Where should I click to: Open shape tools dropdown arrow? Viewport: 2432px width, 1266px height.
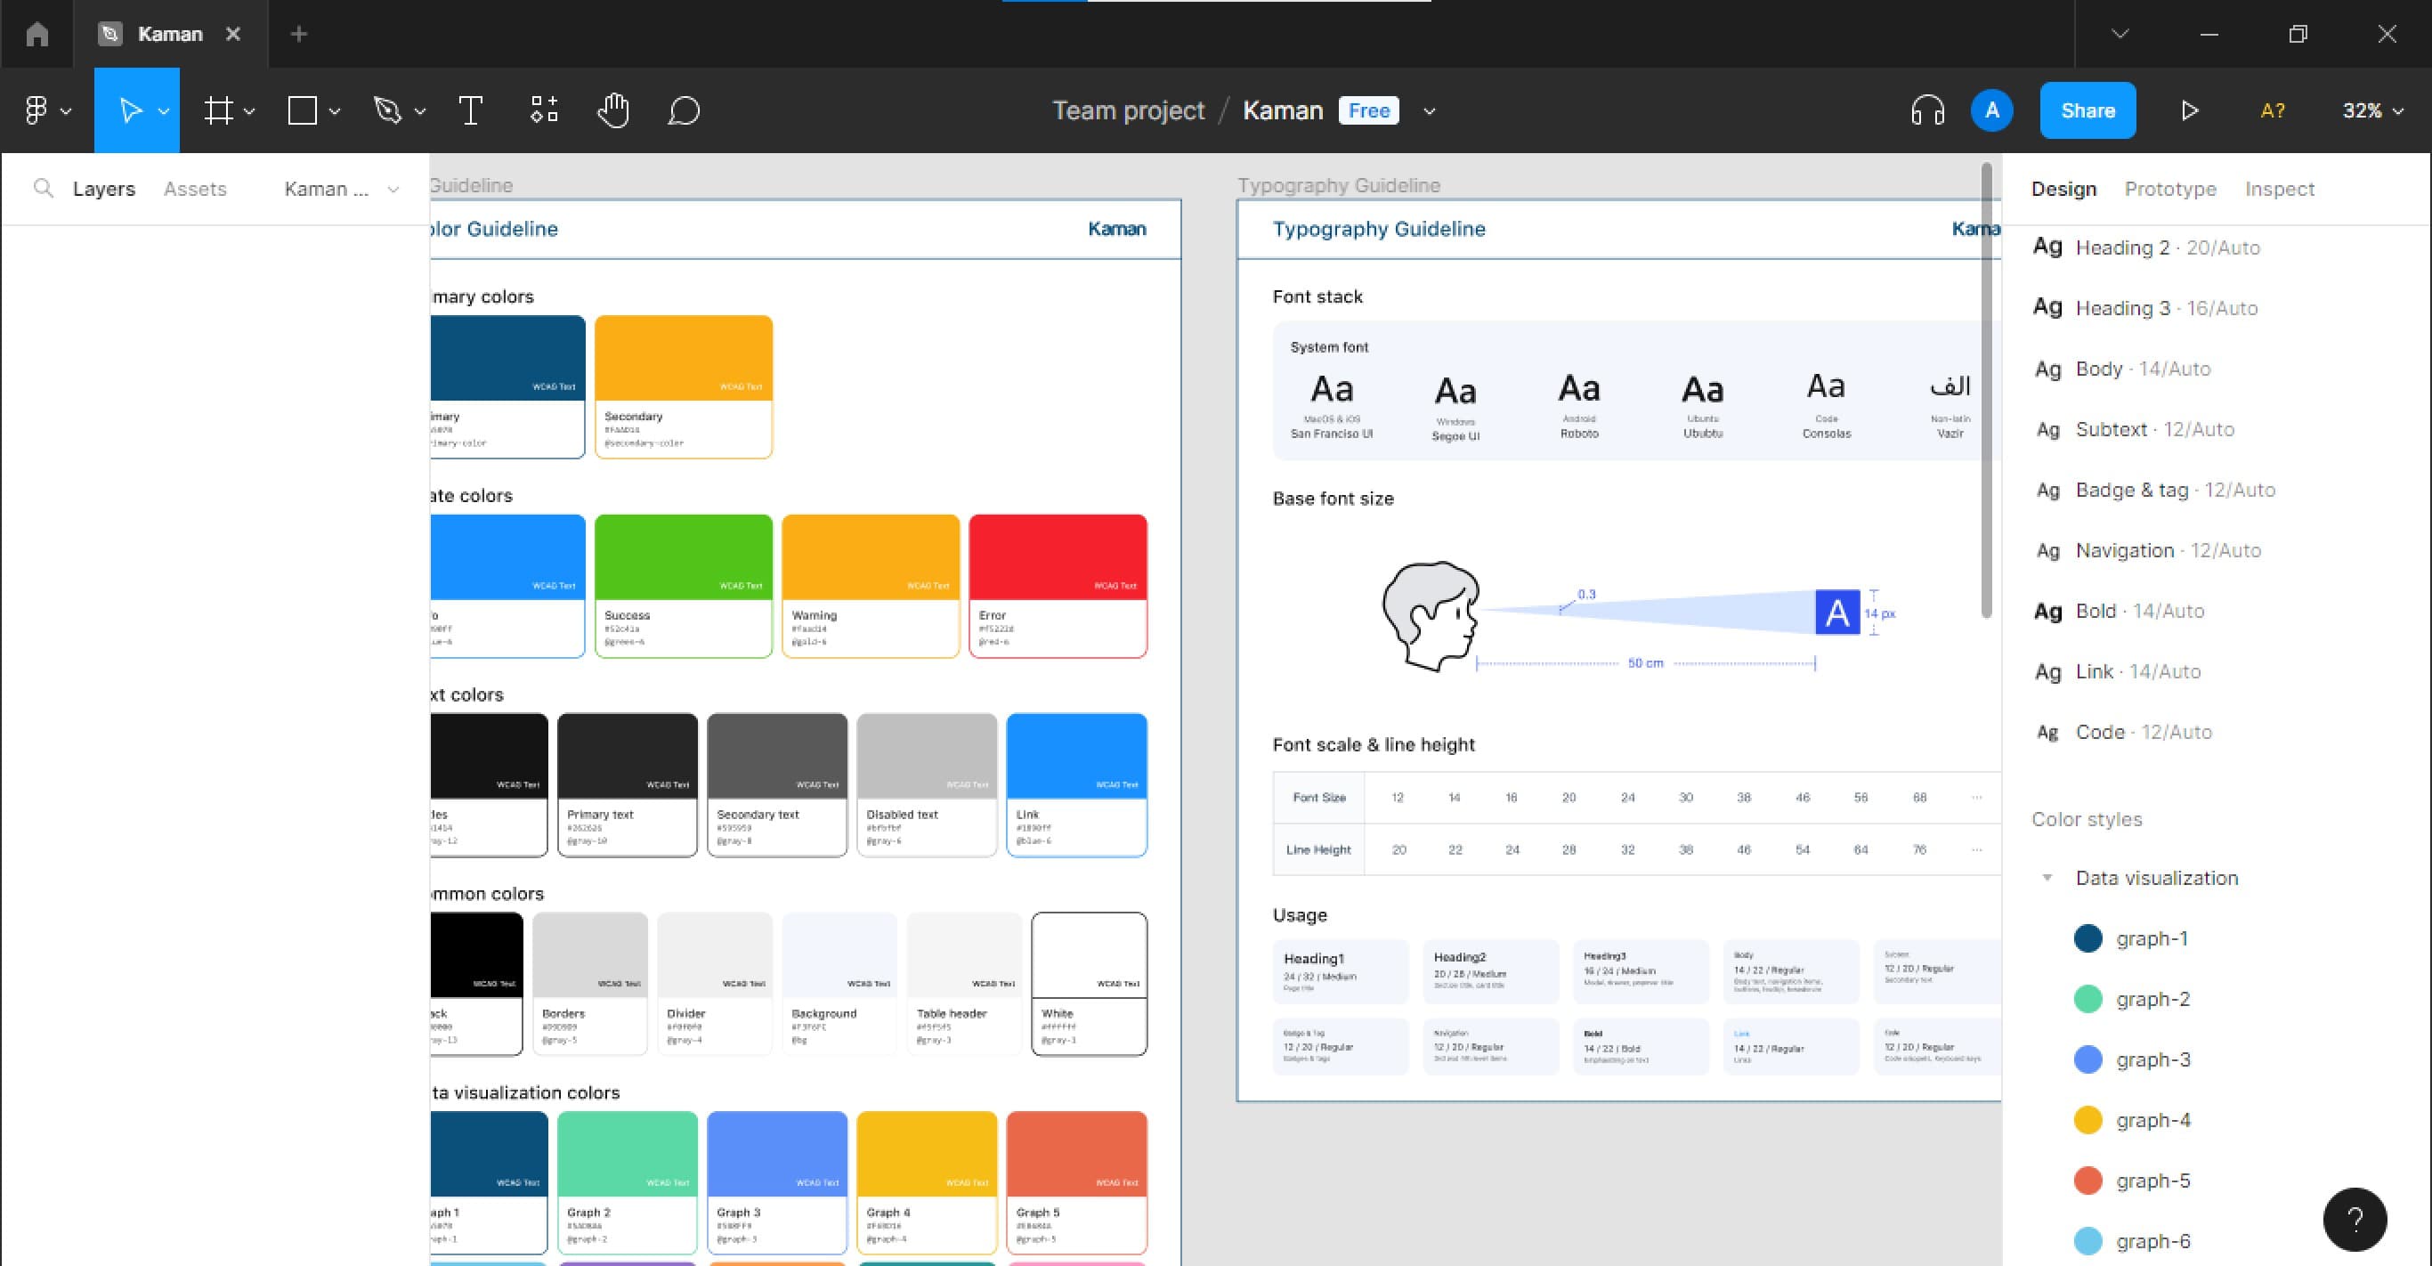tap(334, 111)
